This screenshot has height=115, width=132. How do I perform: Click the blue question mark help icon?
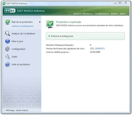tap(7, 64)
